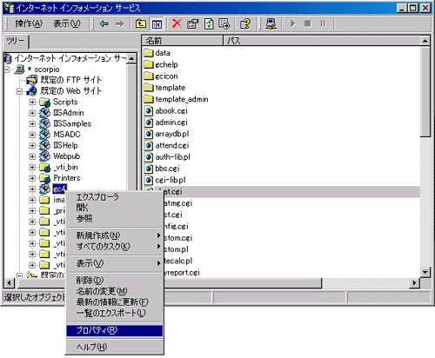Open the 表示(V) menu in toolbar

pos(67,23)
